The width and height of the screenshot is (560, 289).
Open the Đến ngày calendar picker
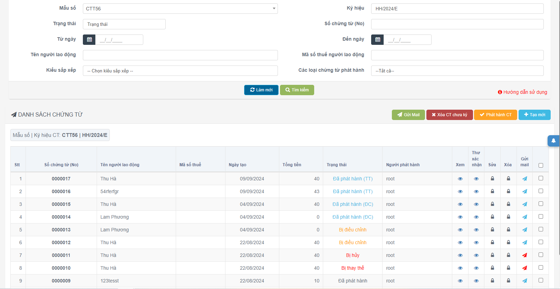[377, 40]
